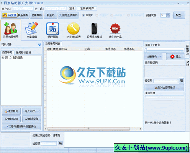Click the 选中 column header
The height and width of the screenshot is (153, 190).
tap(49, 49)
